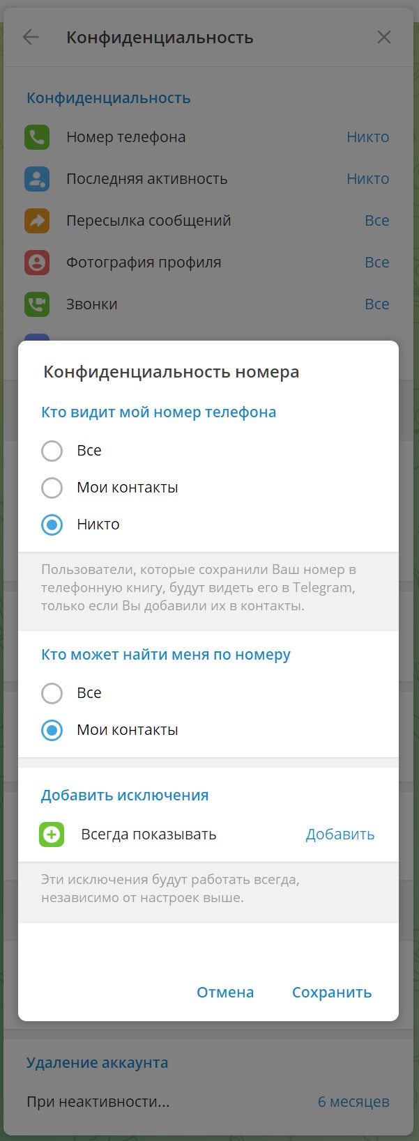The image size is (419, 1141).
Task: Click the Добавить link for exceptions
Action: (x=340, y=835)
